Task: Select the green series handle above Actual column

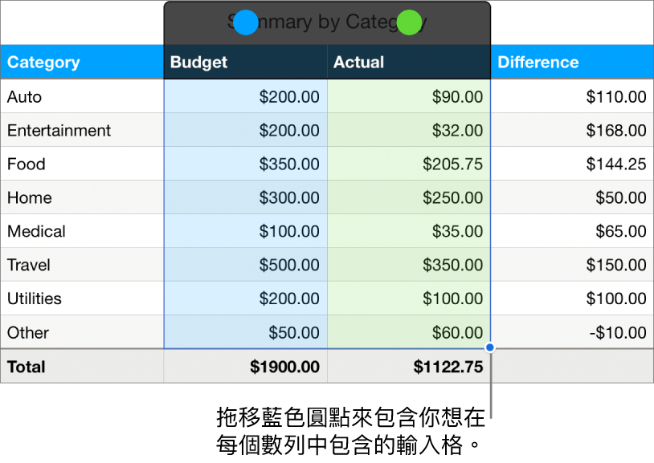Action: tap(408, 22)
